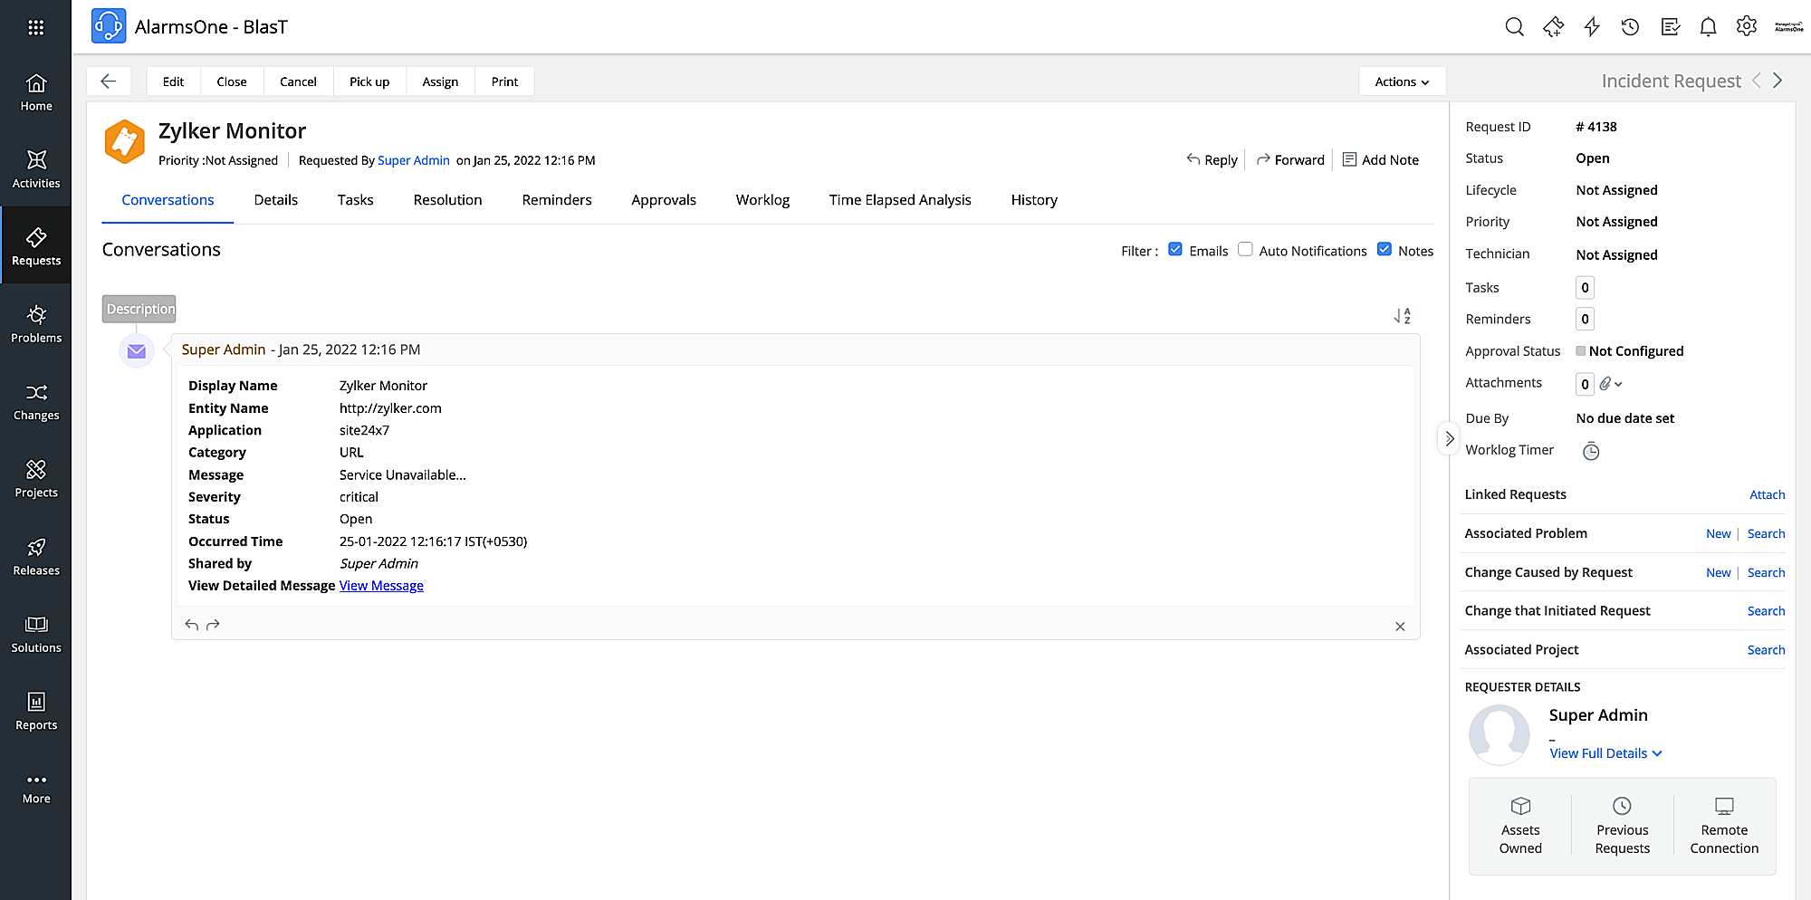This screenshot has height=900, width=1811.
Task: Open Problems module in the sidebar
Action: pos(36,324)
